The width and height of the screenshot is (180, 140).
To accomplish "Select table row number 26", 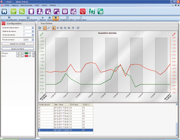I will [65, 130].
